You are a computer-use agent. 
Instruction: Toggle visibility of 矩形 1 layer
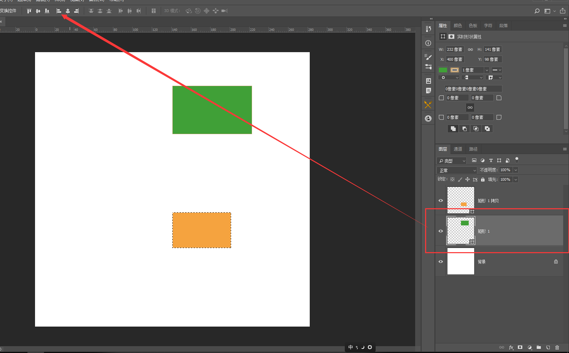tap(441, 231)
